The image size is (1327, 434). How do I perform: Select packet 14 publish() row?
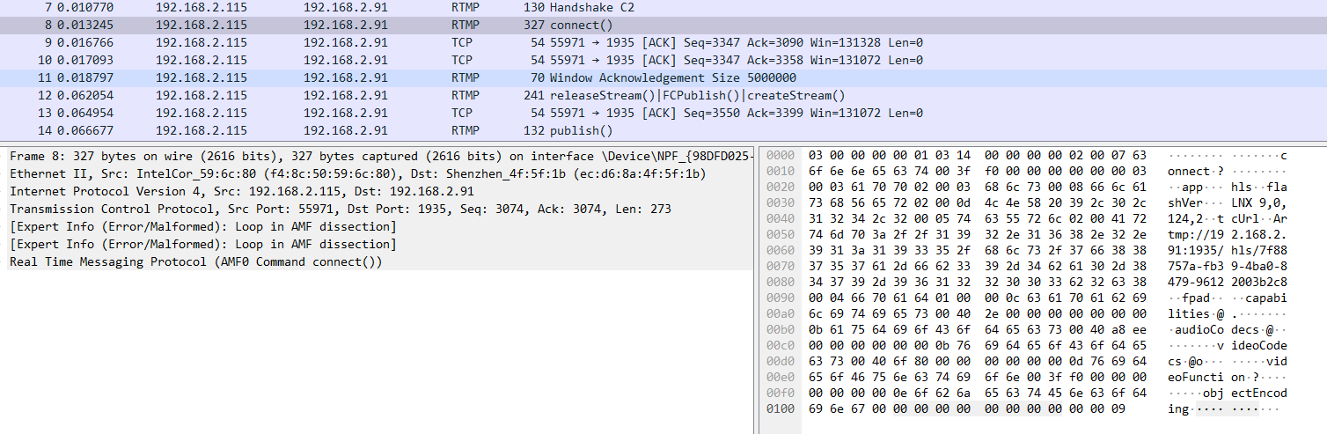pyautogui.click(x=663, y=130)
